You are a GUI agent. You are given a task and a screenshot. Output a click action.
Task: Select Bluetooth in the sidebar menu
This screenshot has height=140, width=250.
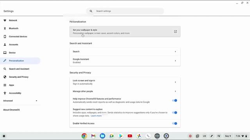coord(14,28)
